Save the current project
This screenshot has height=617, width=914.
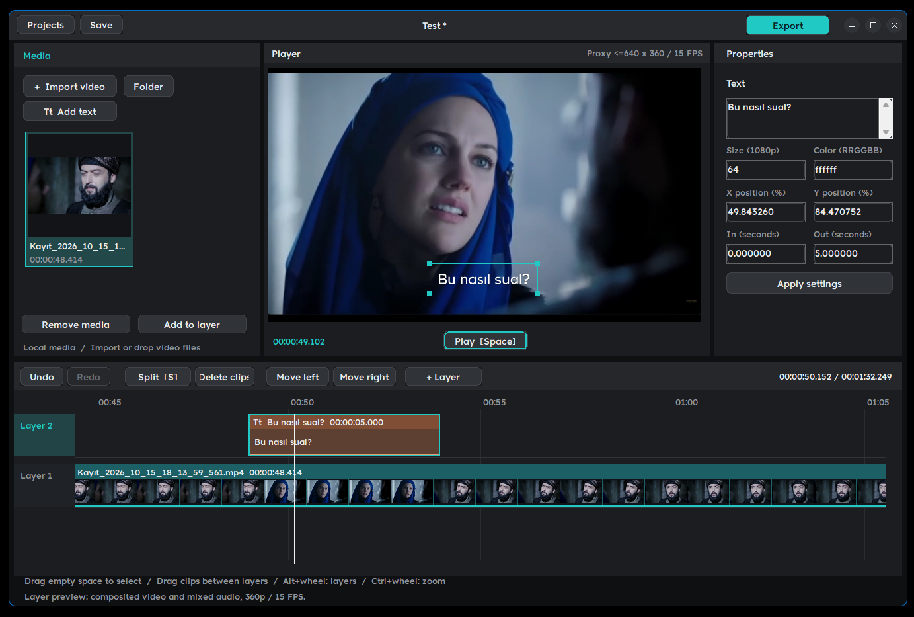pyautogui.click(x=101, y=25)
